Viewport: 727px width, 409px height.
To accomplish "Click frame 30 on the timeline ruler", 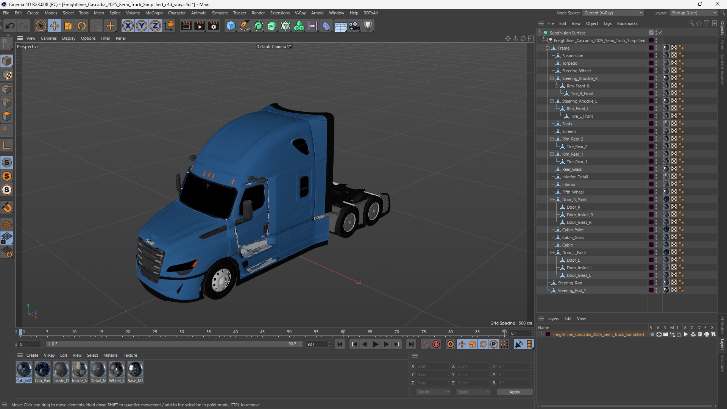I will click(x=182, y=332).
